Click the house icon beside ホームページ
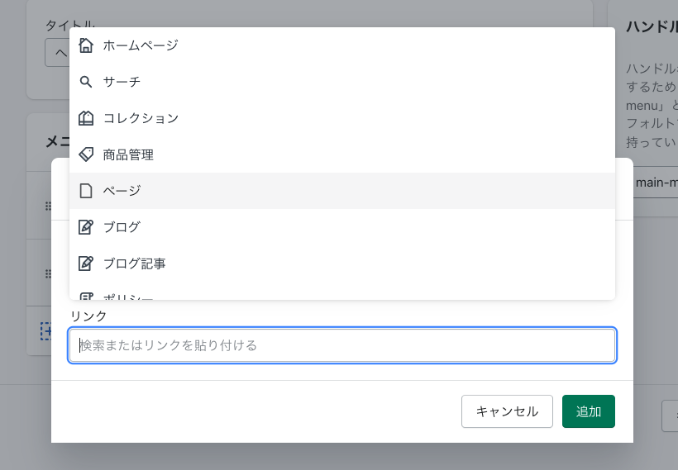678x470 pixels. pyautogui.click(x=86, y=45)
